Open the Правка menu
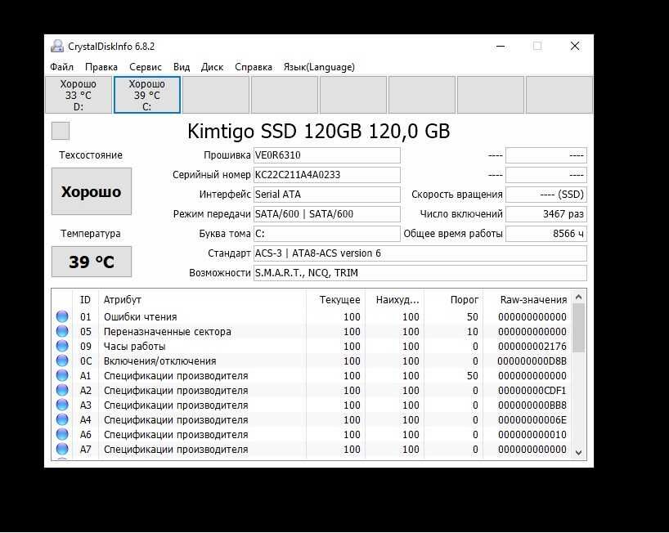Image resolution: width=669 pixels, height=533 pixels. tap(101, 67)
